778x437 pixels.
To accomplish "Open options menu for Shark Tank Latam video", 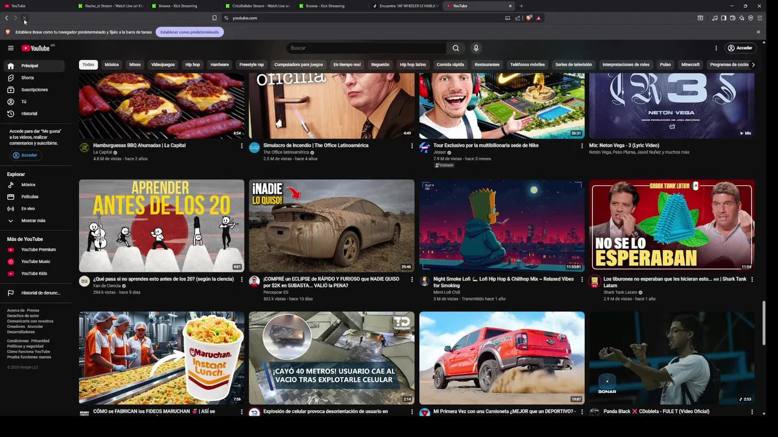I will [x=752, y=279].
